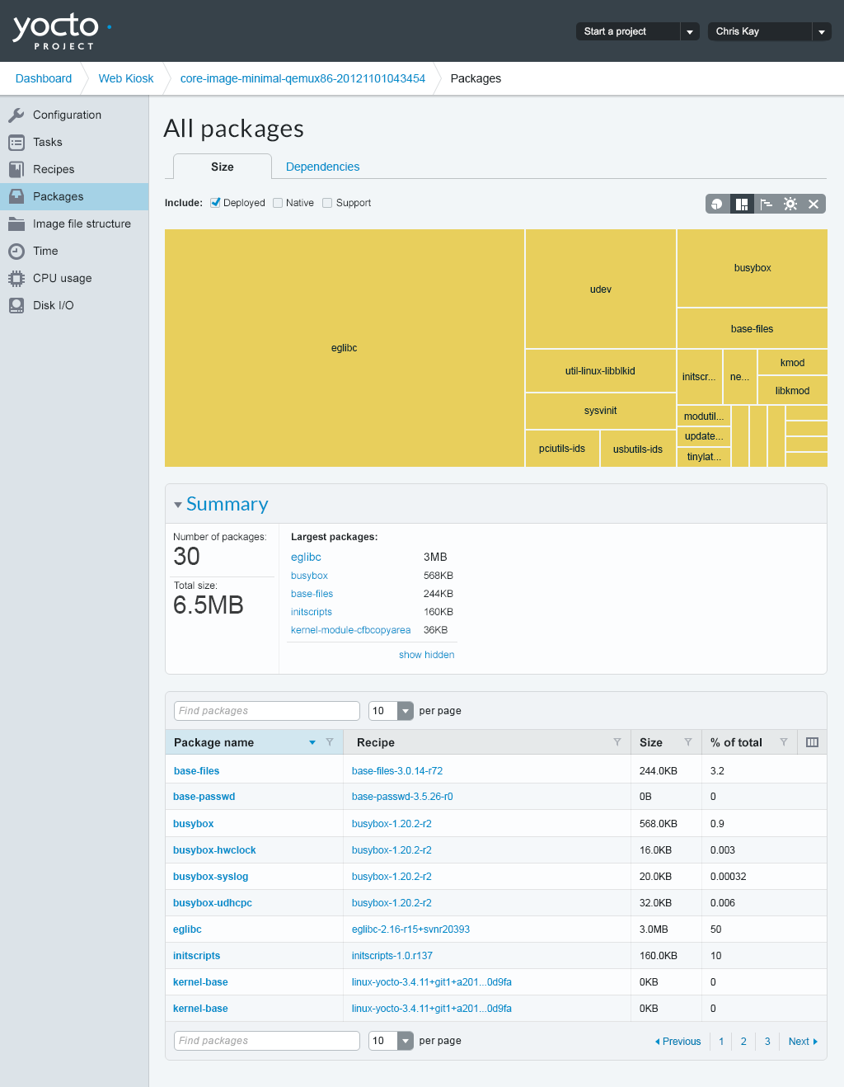Image resolution: width=844 pixels, height=1087 pixels.
Task: Click the top Find packages search field
Action: click(x=267, y=711)
